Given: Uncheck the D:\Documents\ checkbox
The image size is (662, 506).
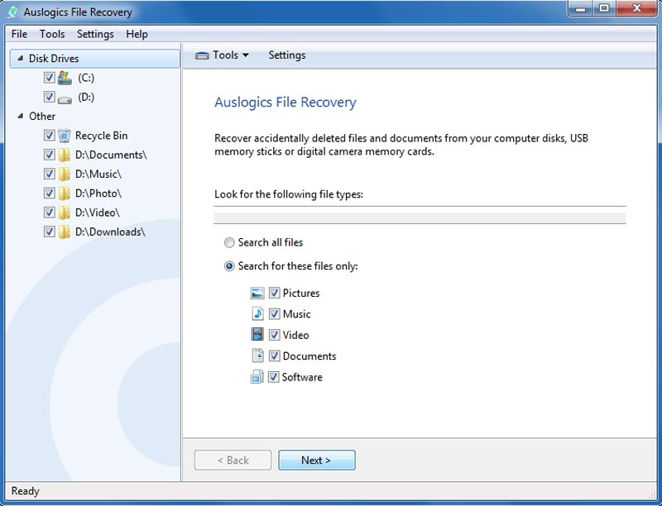Looking at the screenshot, I should tap(50, 155).
